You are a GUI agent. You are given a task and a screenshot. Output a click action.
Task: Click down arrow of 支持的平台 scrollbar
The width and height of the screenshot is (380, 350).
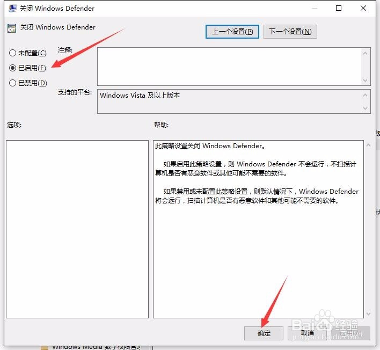click(366, 108)
